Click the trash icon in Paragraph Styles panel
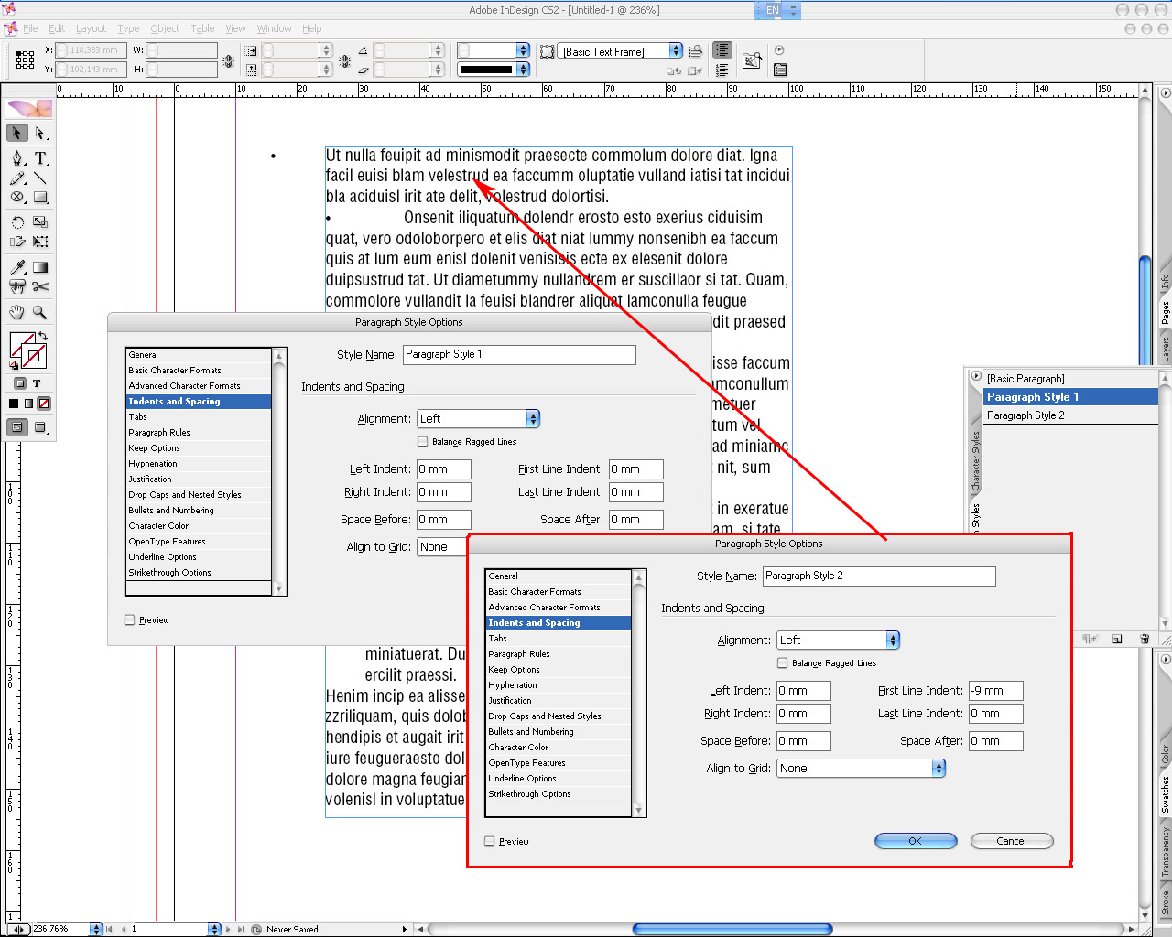The width and height of the screenshot is (1172, 937). point(1145,639)
